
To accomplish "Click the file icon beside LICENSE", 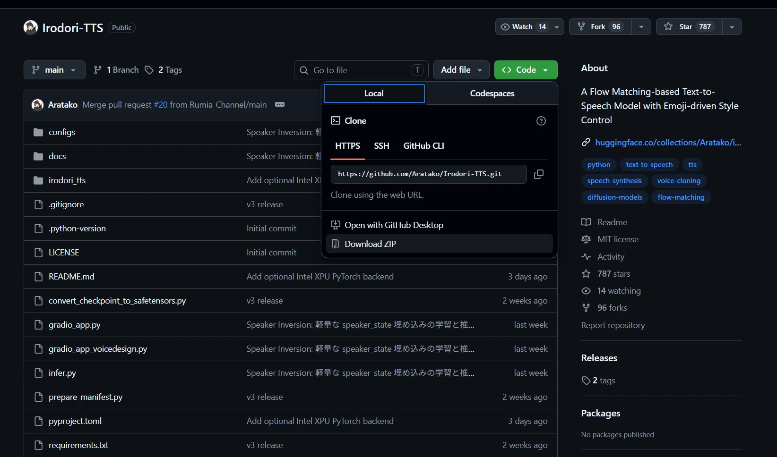I will (39, 253).
